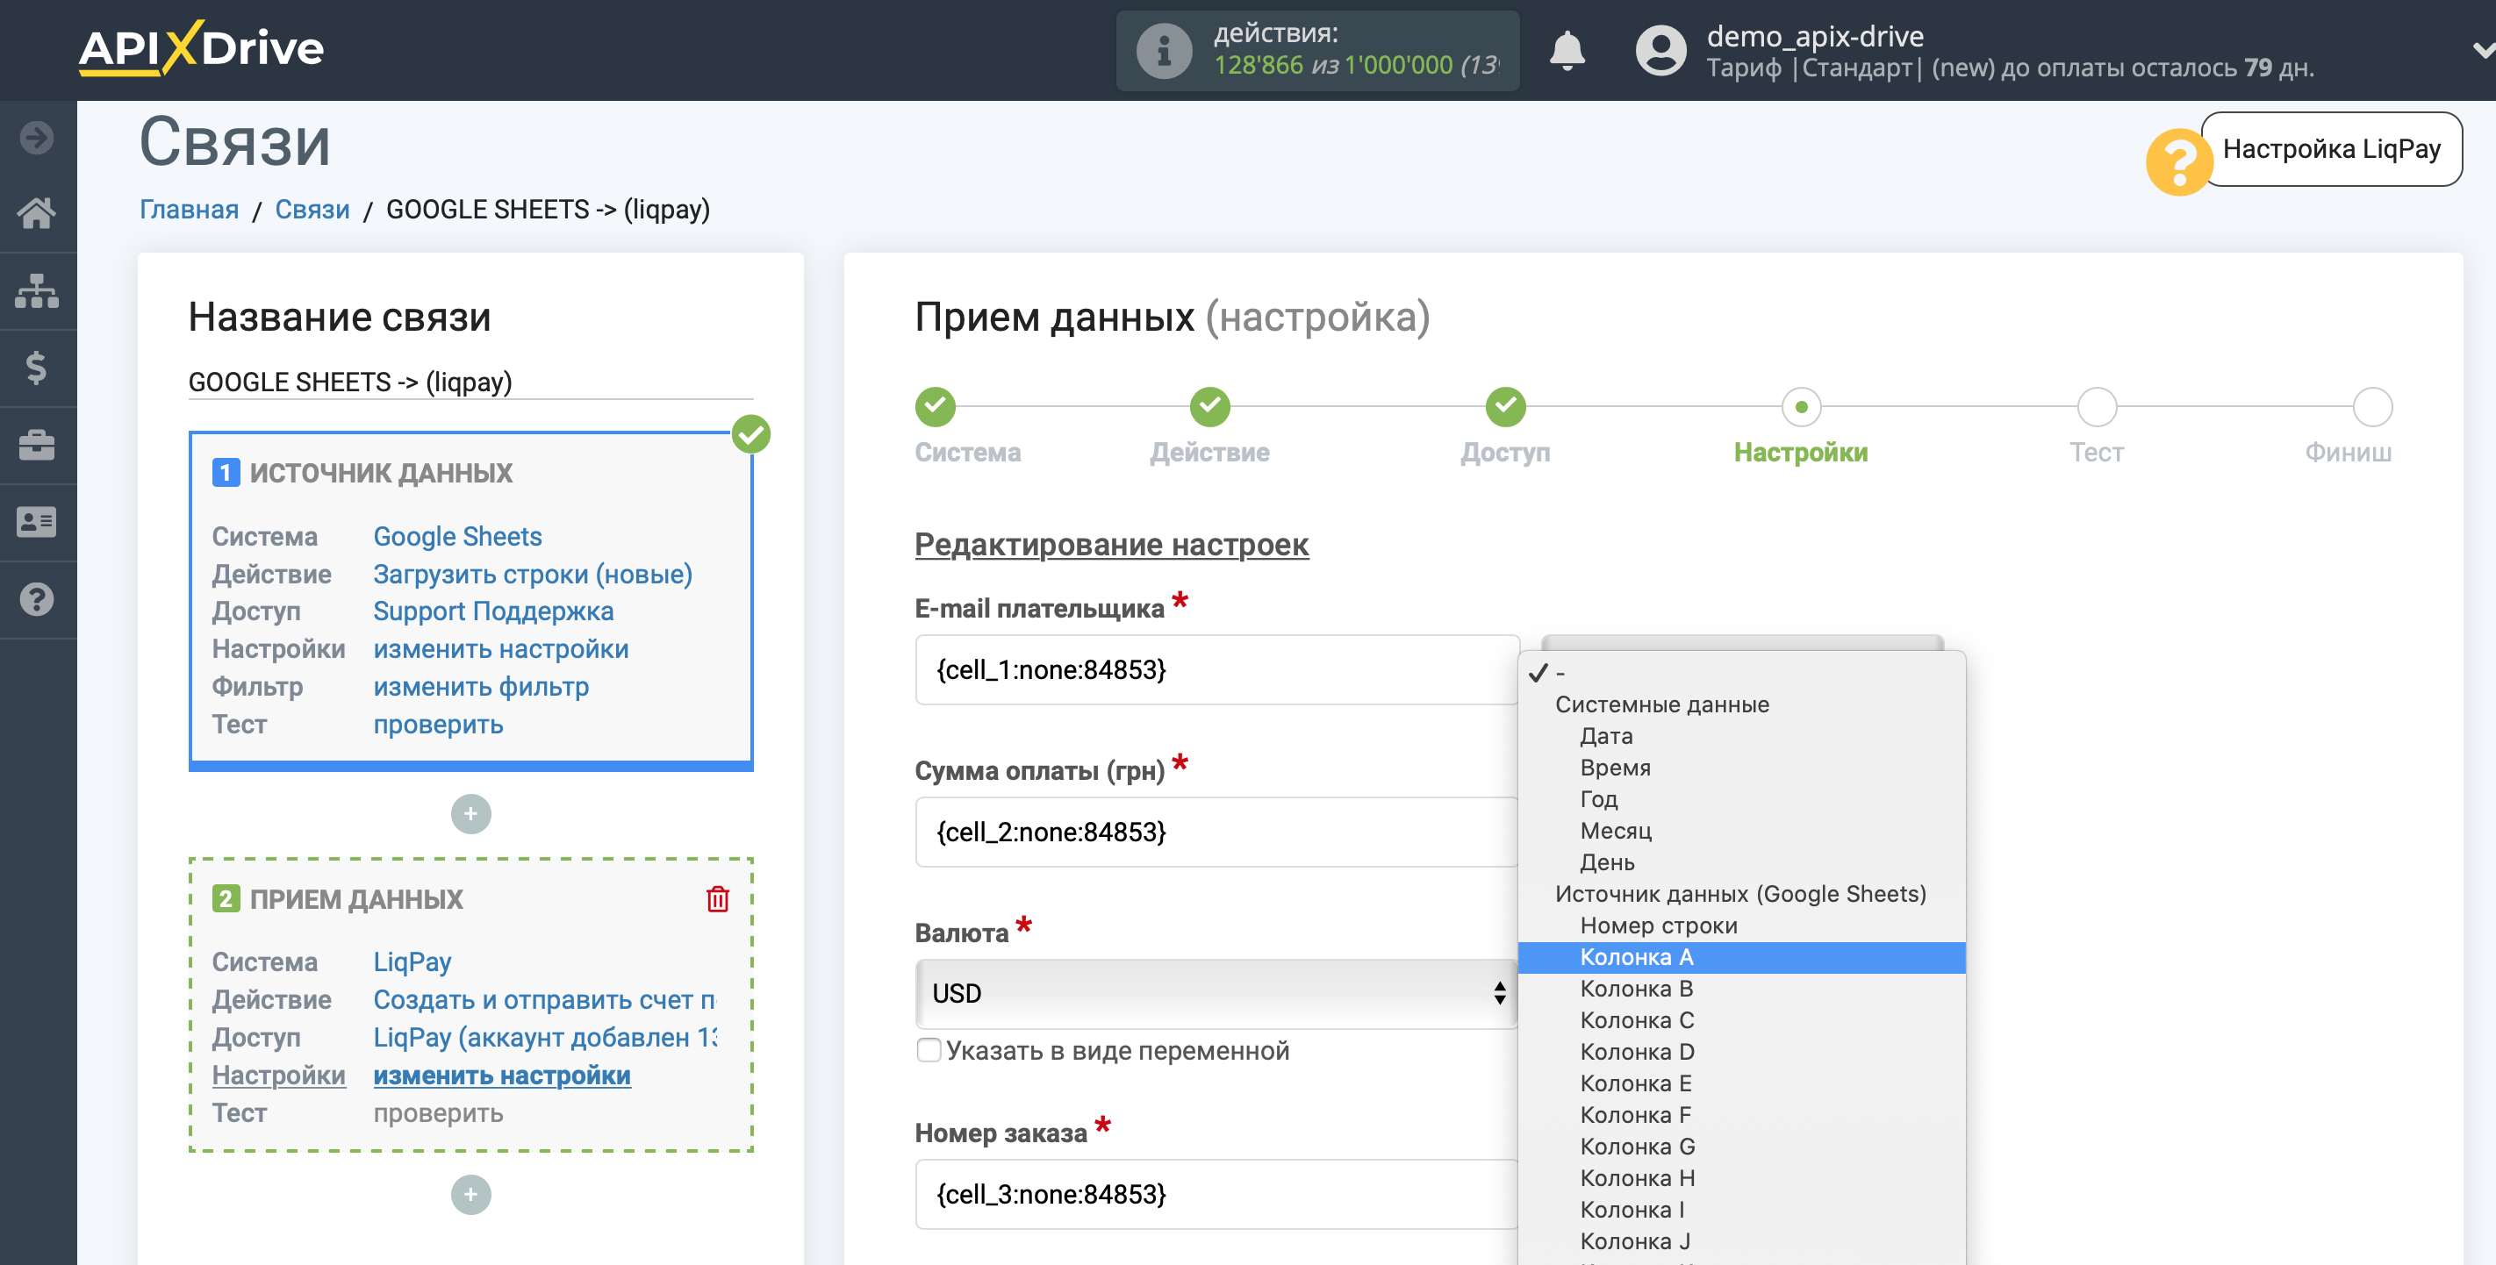Select Время in dropdown list

point(1742,767)
